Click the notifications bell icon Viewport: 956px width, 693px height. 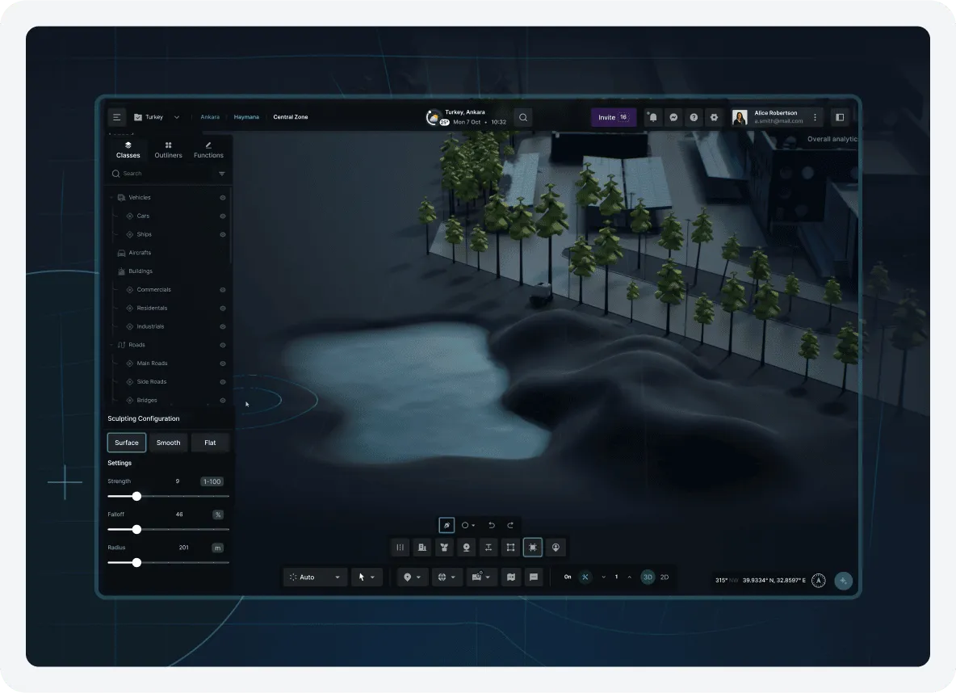pyautogui.click(x=653, y=117)
